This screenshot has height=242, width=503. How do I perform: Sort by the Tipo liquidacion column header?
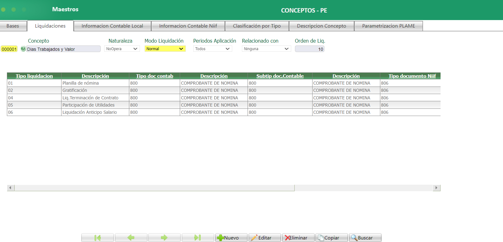(x=34, y=76)
